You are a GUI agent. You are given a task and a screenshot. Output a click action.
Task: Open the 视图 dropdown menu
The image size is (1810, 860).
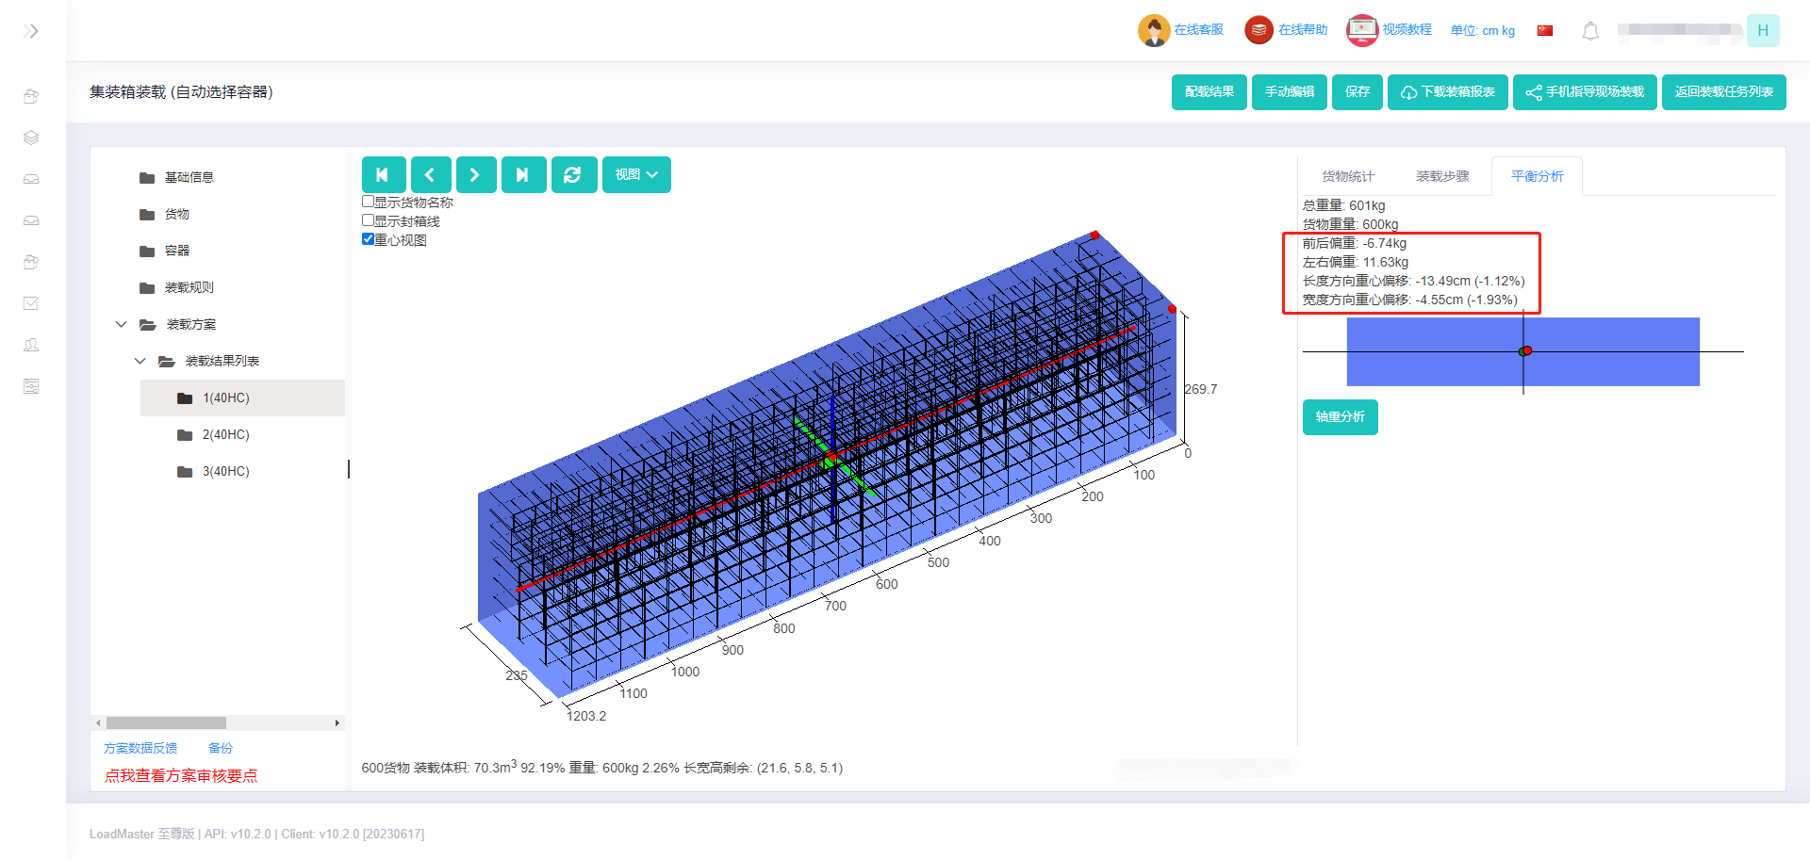point(636,175)
